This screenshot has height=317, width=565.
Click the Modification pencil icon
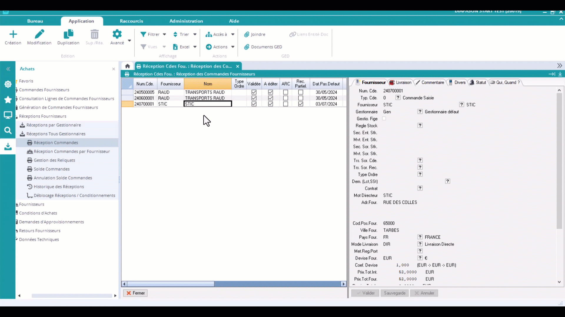pyautogui.click(x=39, y=34)
